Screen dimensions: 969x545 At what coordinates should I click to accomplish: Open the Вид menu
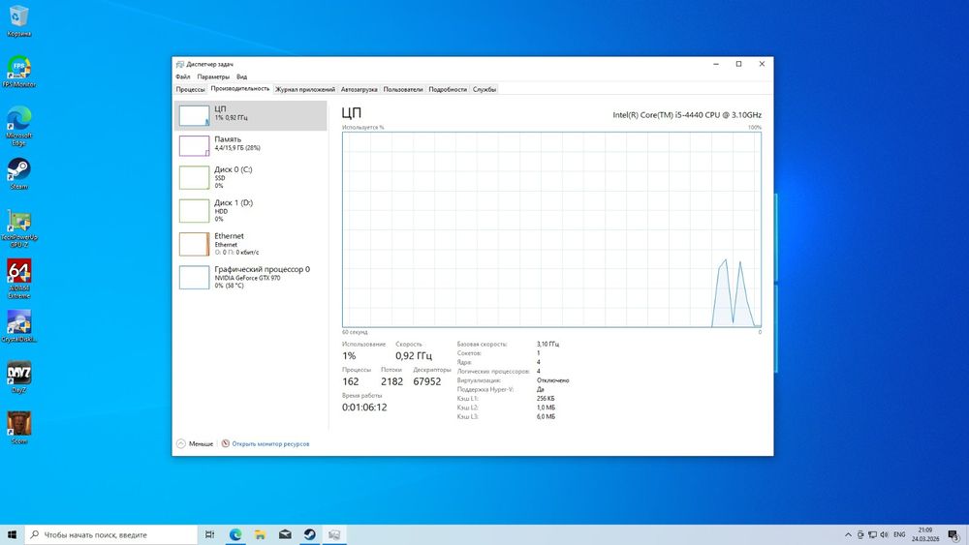pyautogui.click(x=241, y=76)
